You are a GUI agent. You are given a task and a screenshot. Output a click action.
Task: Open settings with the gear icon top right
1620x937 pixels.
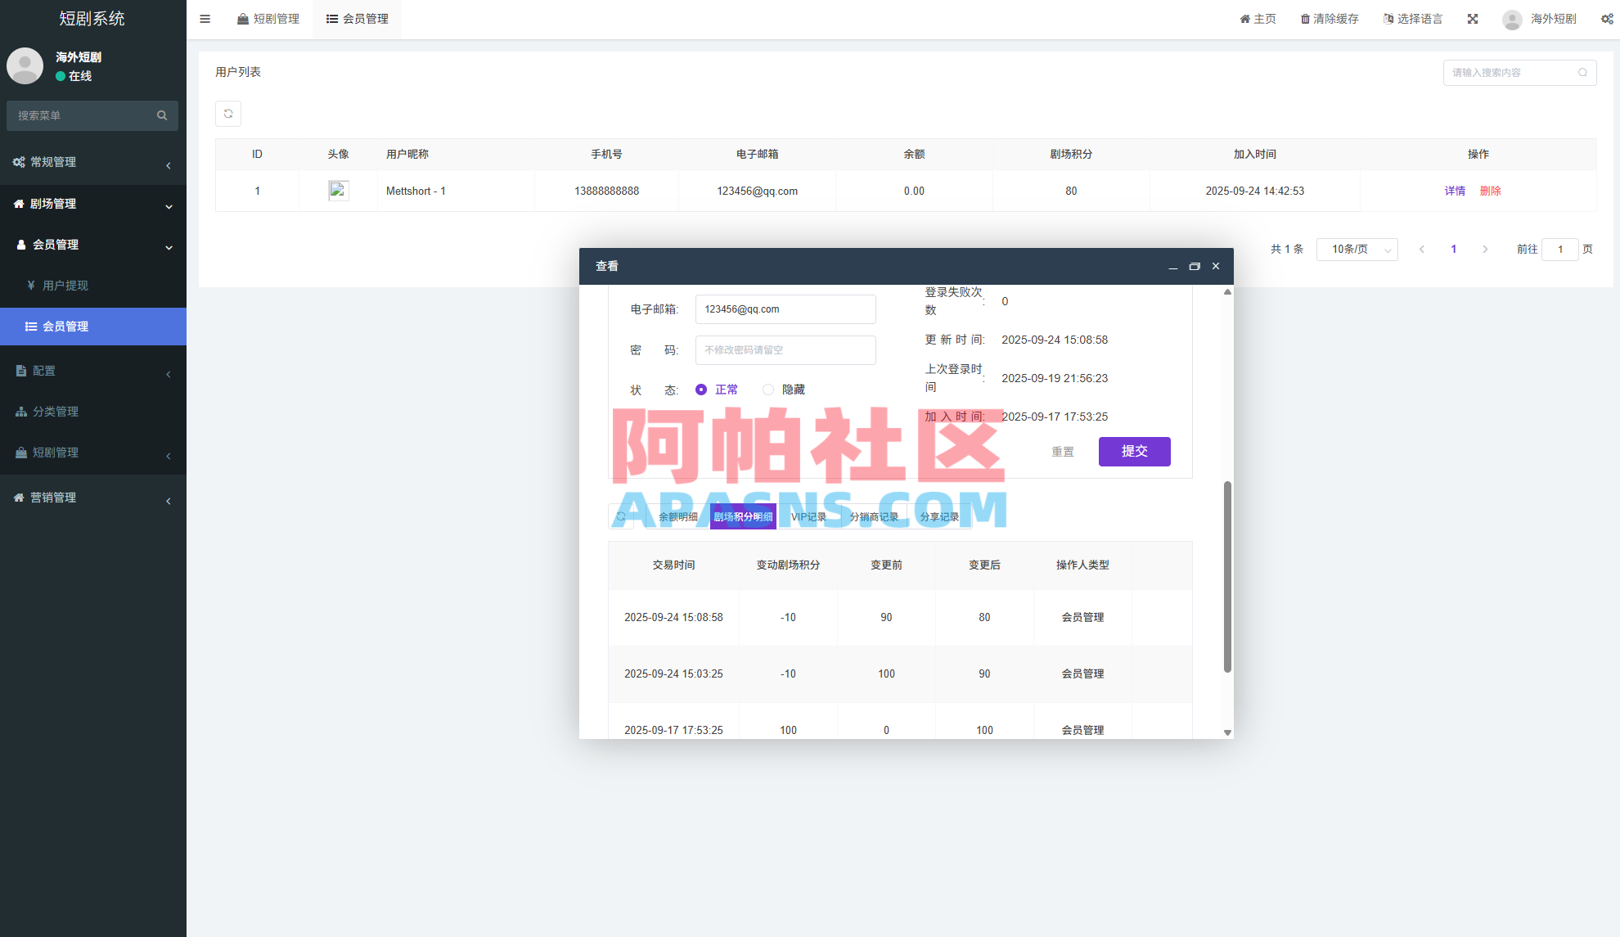tap(1607, 18)
